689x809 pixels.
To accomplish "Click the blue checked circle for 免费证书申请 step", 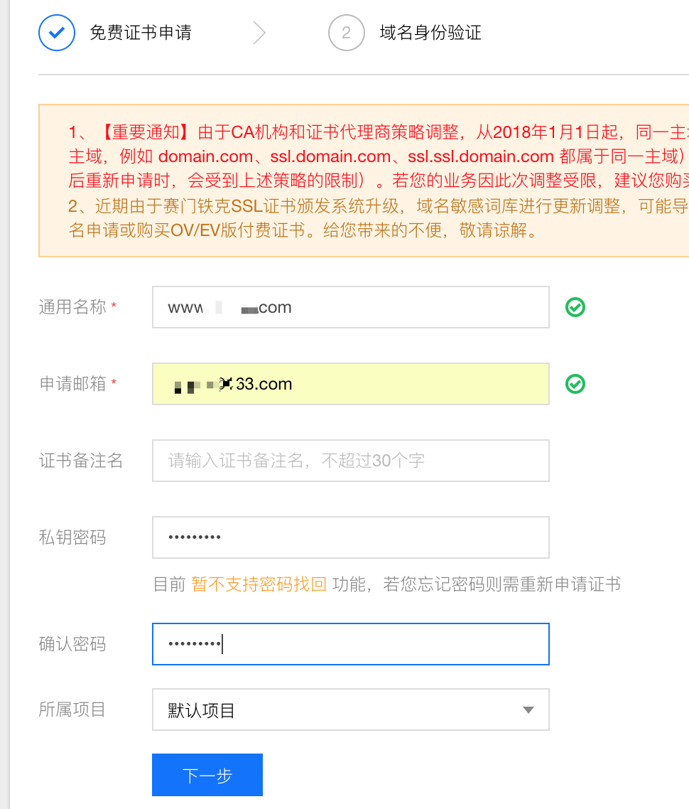I will 56,33.
